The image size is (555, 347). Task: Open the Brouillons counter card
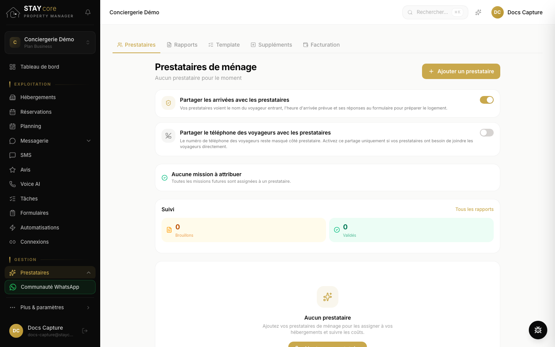(x=244, y=230)
